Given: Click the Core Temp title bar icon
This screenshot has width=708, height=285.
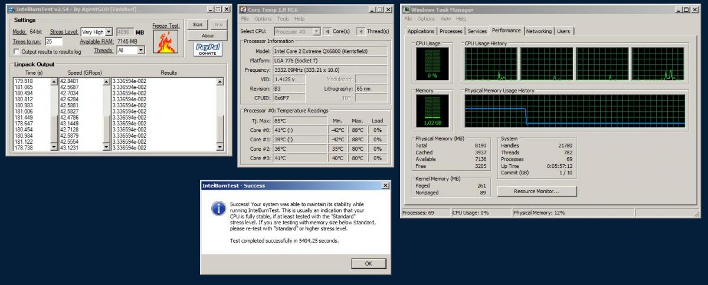Looking at the screenshot, I should tap(244, 9).
